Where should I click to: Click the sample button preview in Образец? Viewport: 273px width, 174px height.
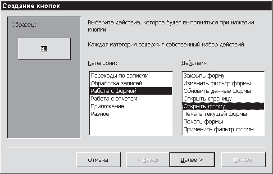point(44,49)
